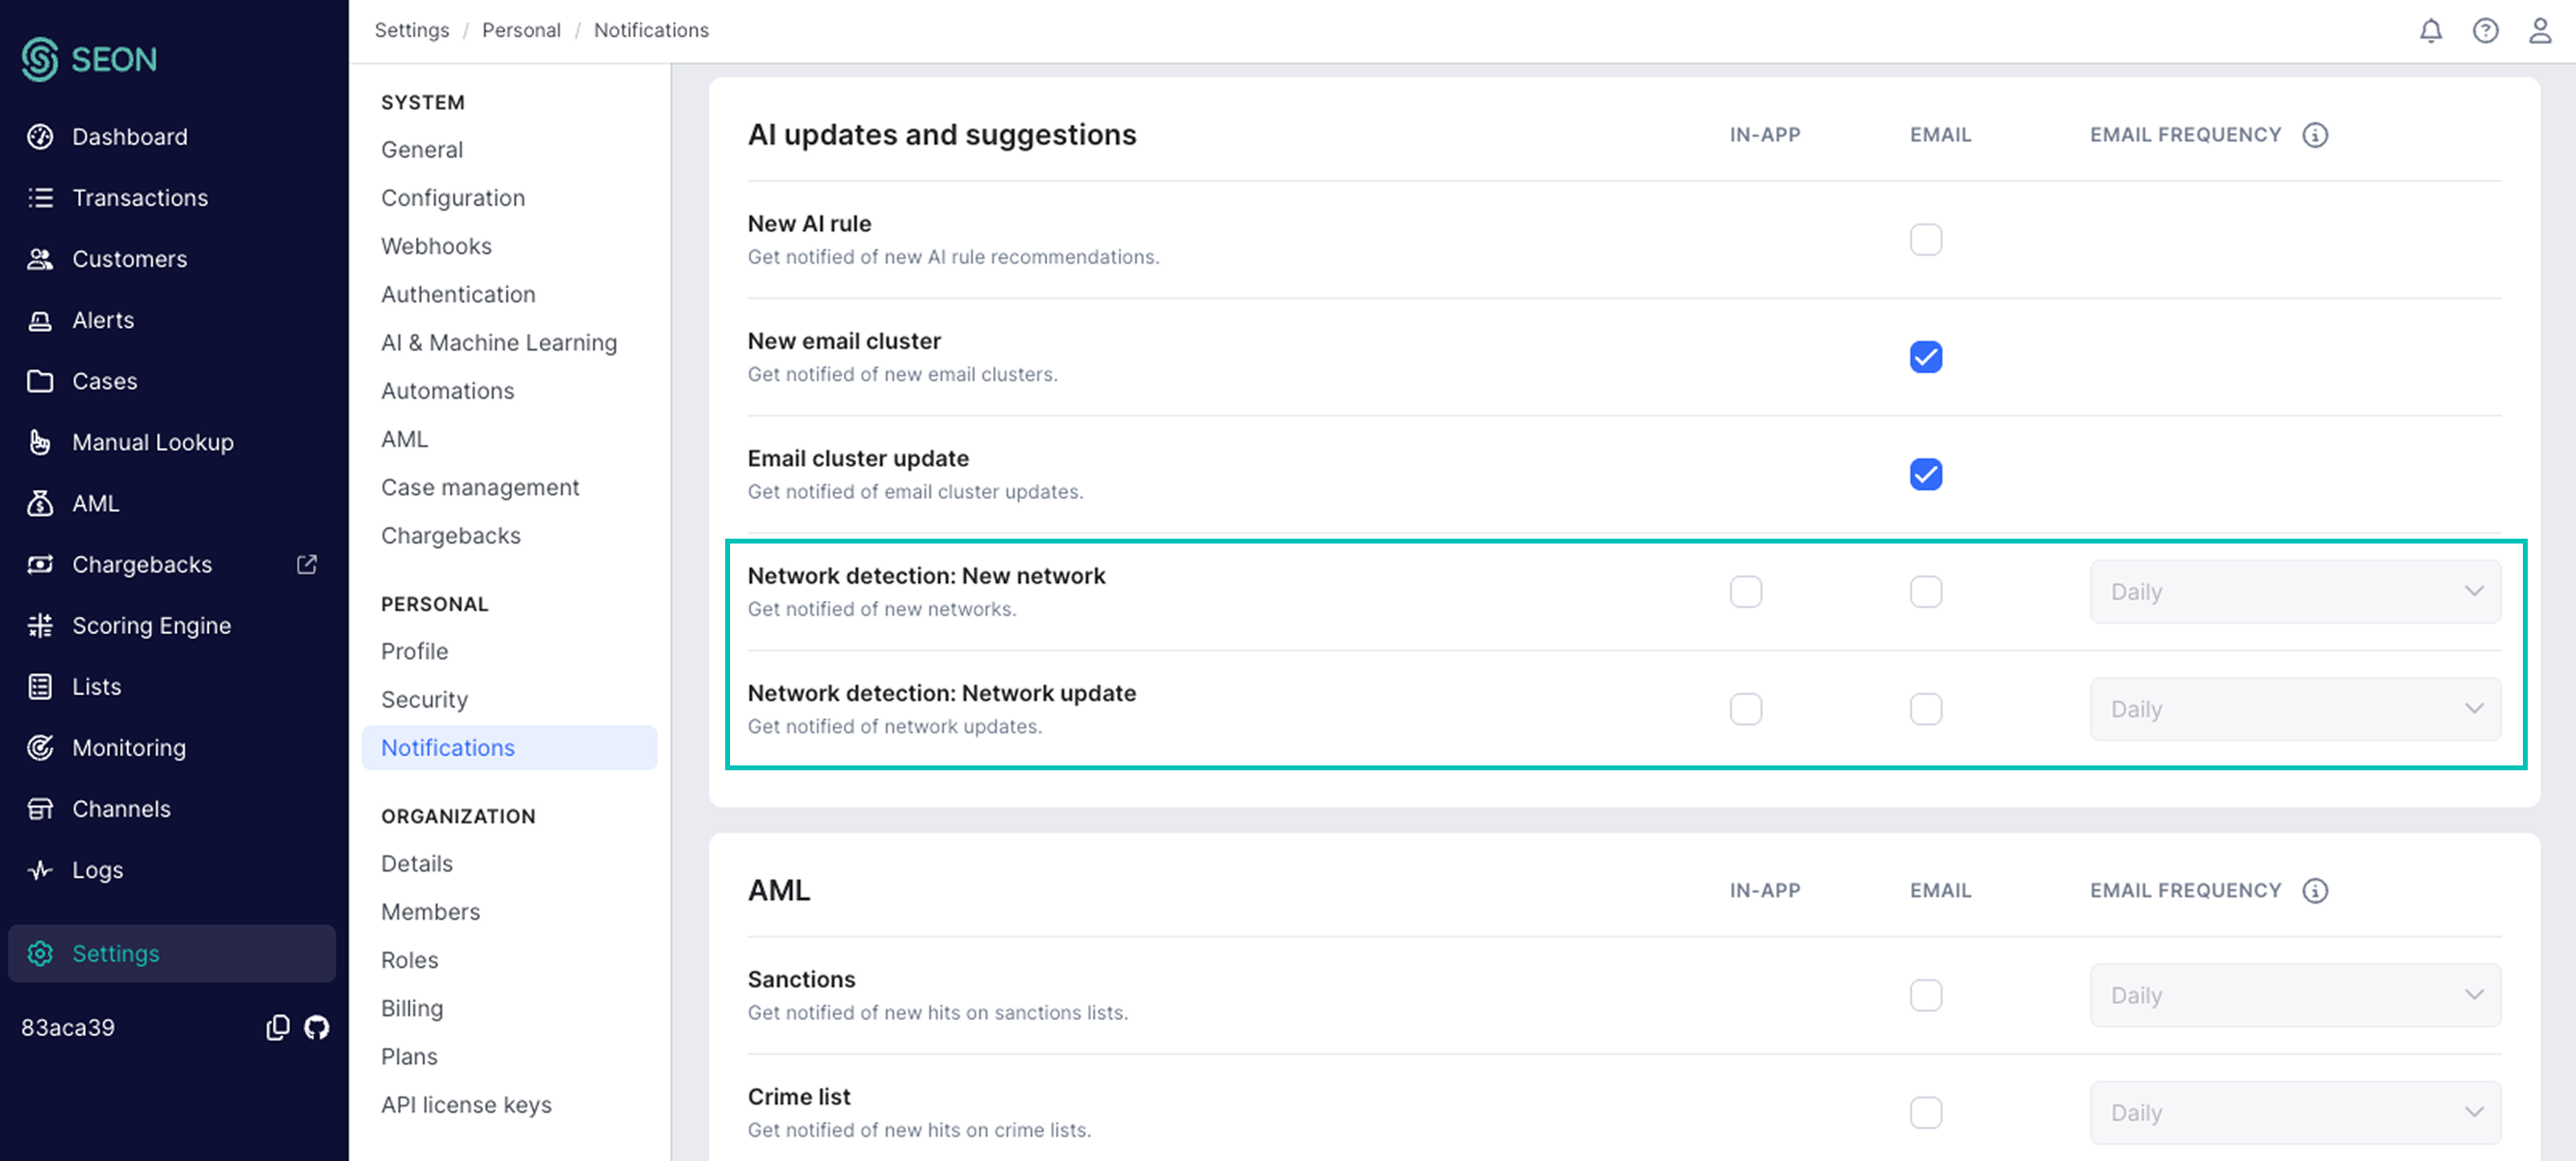Viewport: 2576px width, 1161px height.
Task: Click the Chargebacks external link icon
Action: [x=307, y=564]
